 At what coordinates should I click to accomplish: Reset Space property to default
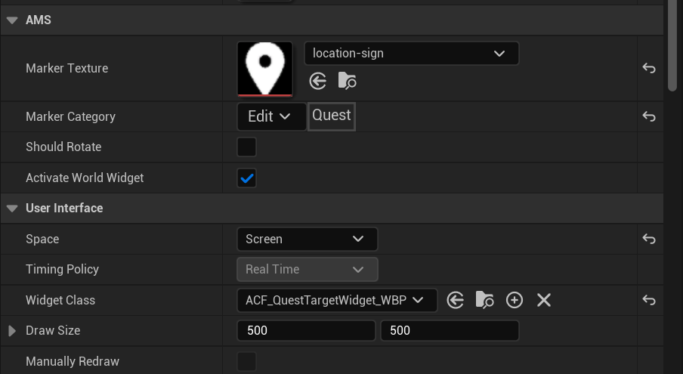[648, 239]
